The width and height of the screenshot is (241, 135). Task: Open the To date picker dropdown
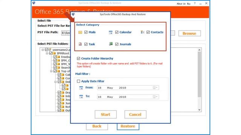click(x=155, y=97)
